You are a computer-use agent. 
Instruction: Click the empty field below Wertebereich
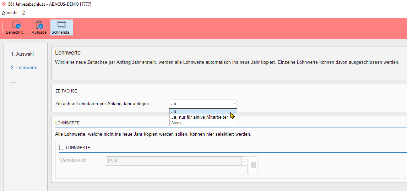[x=177, y=170]
